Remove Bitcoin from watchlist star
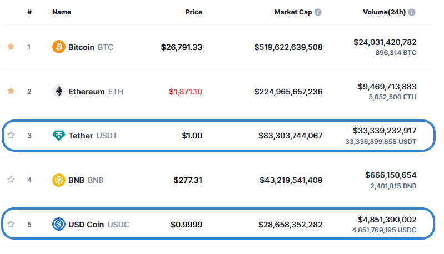This screenshot has width=444, height=254. pos(11,47)
